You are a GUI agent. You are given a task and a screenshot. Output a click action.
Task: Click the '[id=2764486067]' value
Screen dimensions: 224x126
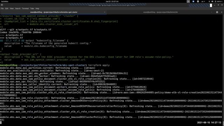(136, 90)
